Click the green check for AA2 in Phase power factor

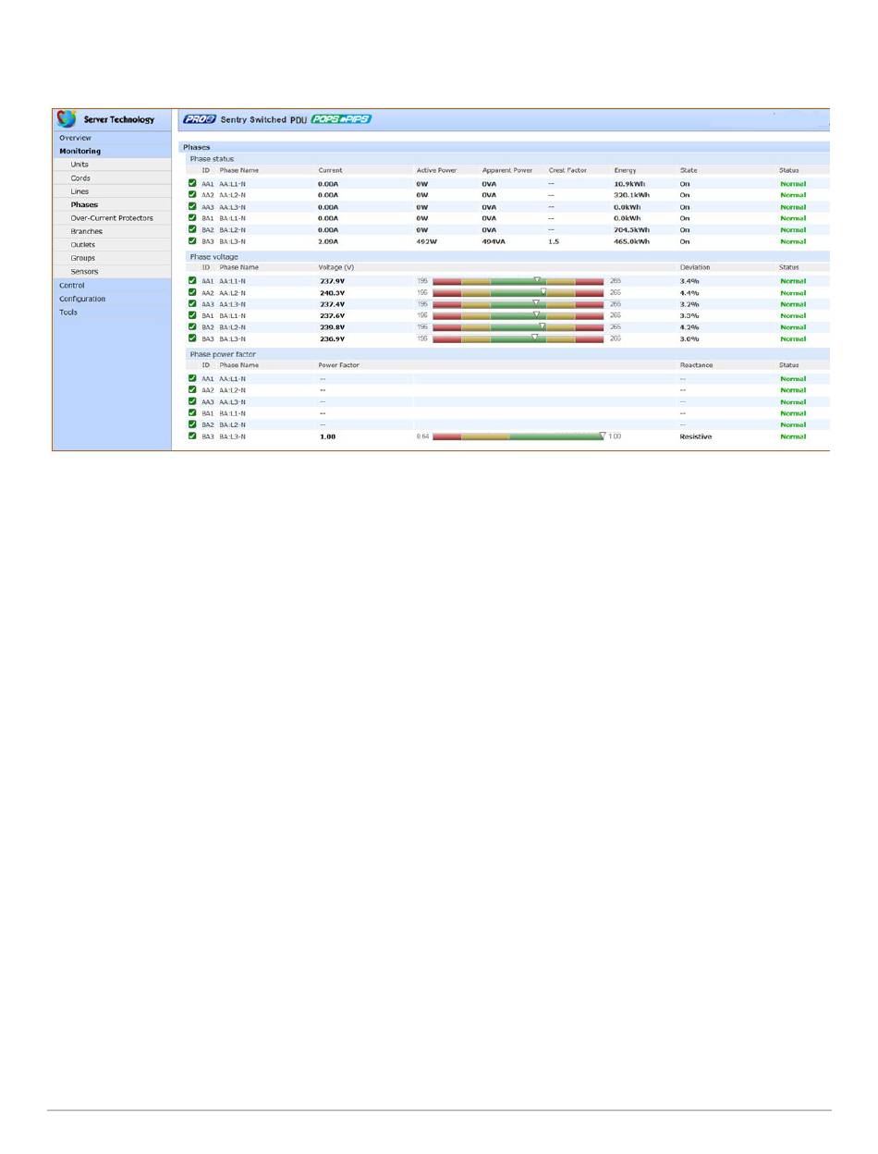click(192, 389)
